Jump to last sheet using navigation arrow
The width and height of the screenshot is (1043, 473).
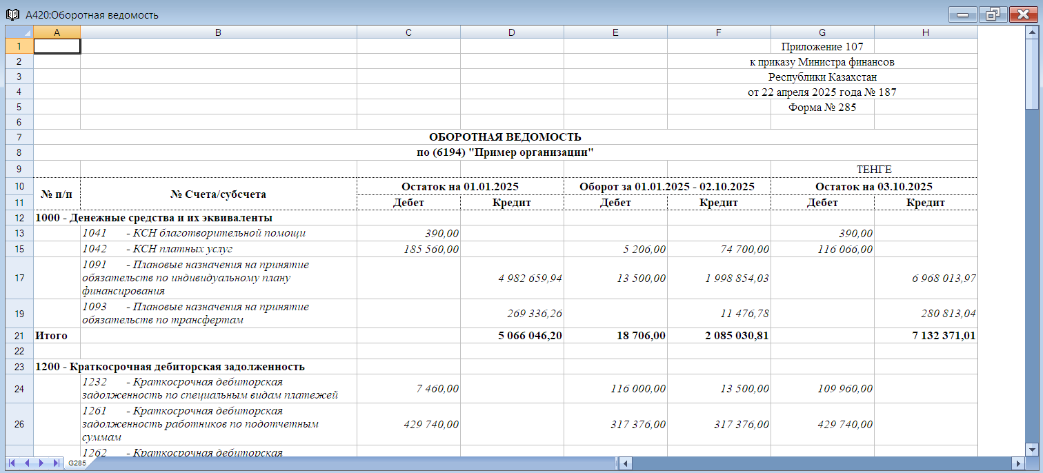click(x=56, y=463)
